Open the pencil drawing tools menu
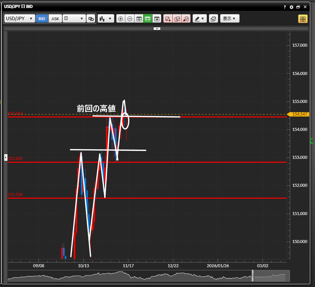 200,19
